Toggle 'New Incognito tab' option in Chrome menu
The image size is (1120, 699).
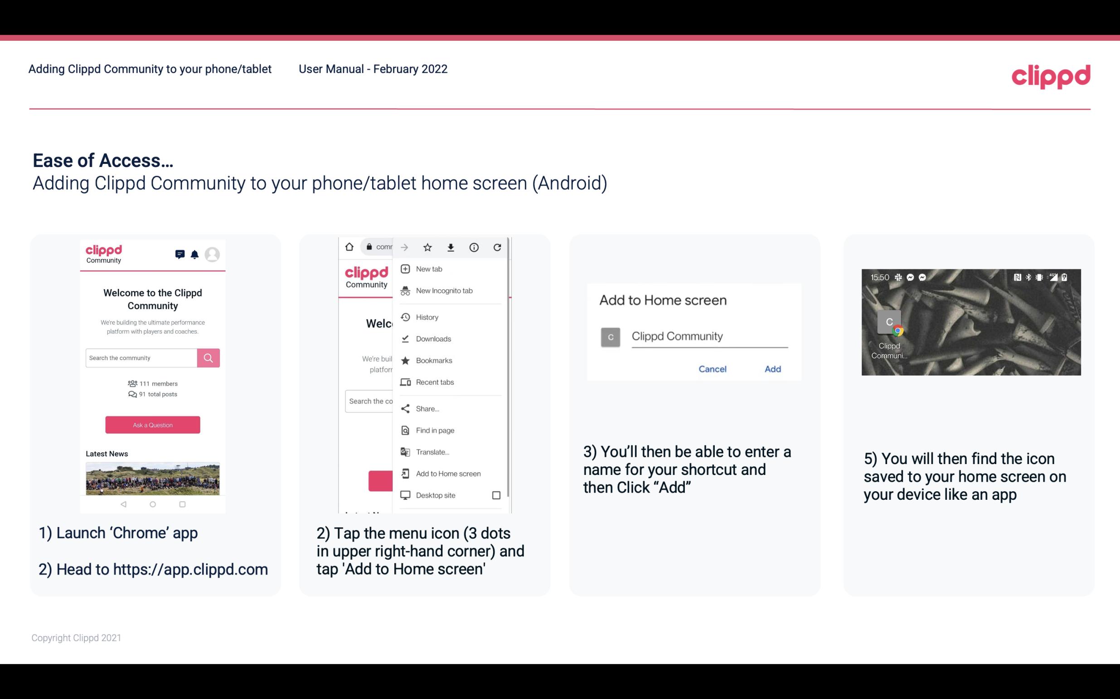pos(444,290)
